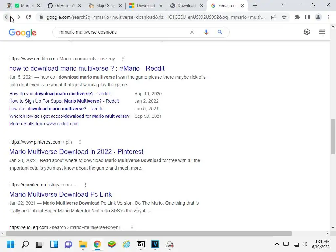This screenshot has width=336, height=252.
Task: Open Internet Explorer on the taskbar
Action: [x=126, y=244]
